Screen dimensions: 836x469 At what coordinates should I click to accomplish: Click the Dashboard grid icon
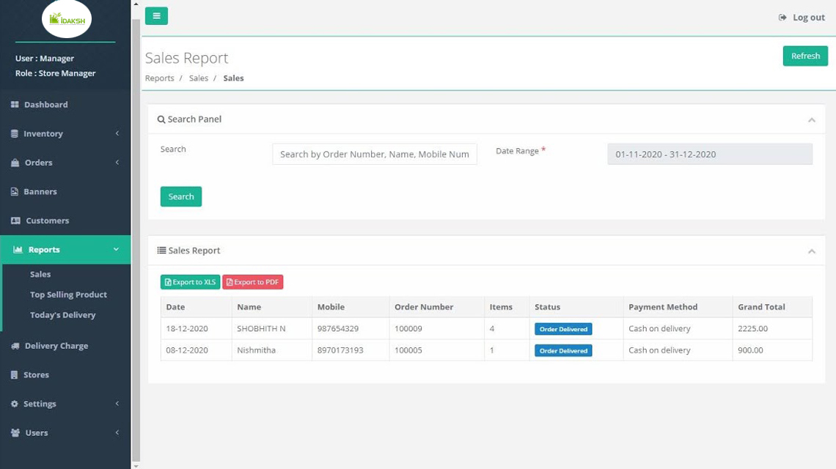click(x=15, y=105)
